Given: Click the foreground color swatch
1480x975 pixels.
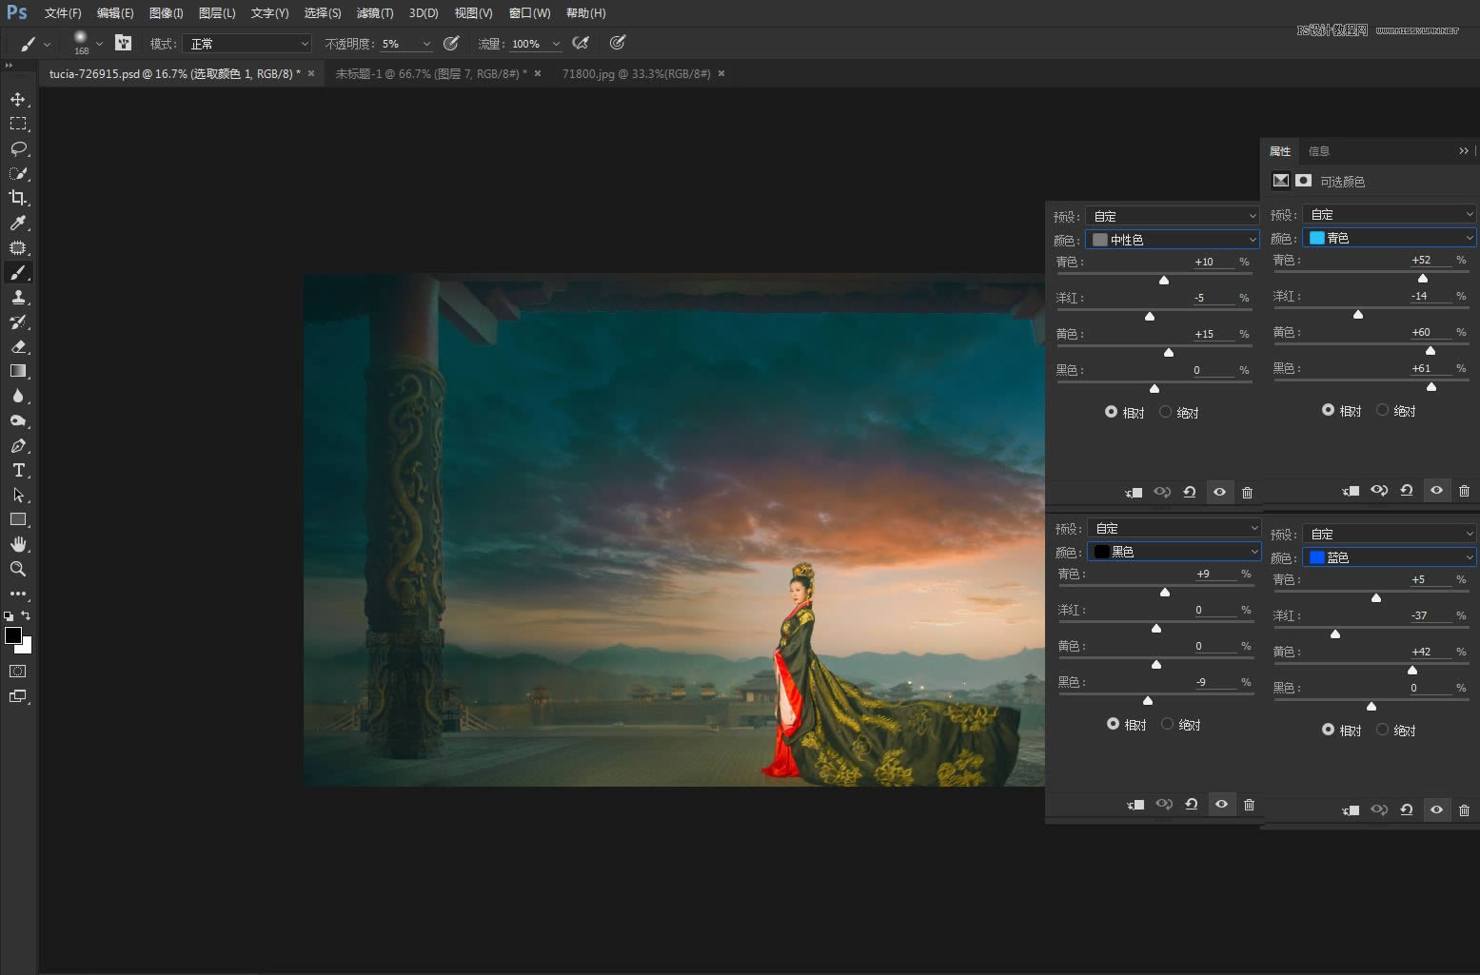Looking at the screenshot, I should (x=12, y=635).
